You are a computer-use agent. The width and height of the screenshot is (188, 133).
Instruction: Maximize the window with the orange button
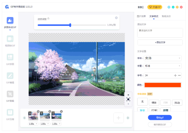tap(177, 7)
